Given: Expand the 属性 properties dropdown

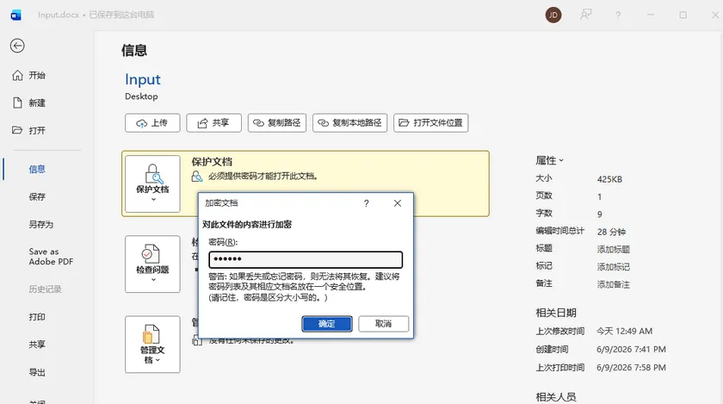Looking at the screenshot, I should coord(549,161).
